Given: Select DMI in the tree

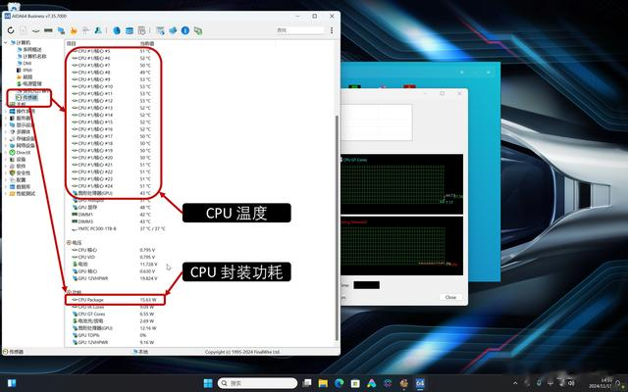Looking at the screenshot, I should pos(26,63).
